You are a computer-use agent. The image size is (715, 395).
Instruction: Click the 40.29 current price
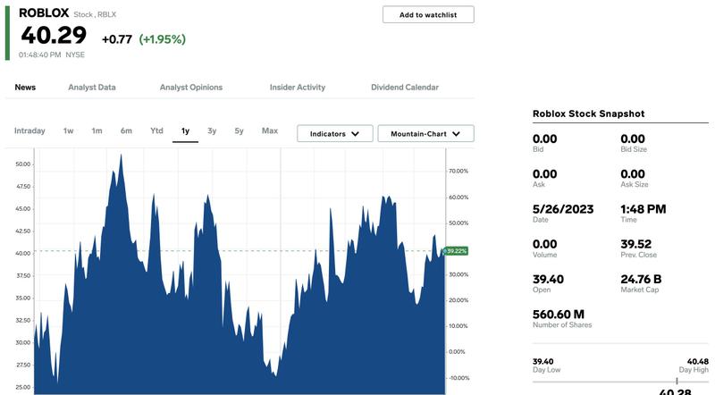pyautogui.click(x=54, y=35)
